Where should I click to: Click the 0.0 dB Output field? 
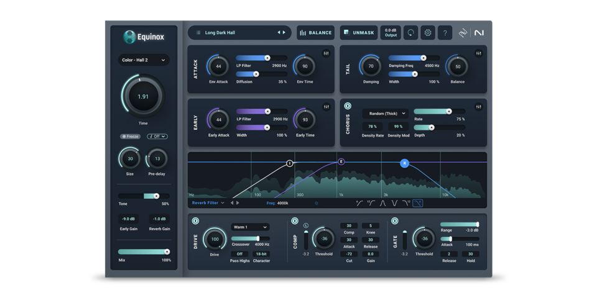coord(391,33)
